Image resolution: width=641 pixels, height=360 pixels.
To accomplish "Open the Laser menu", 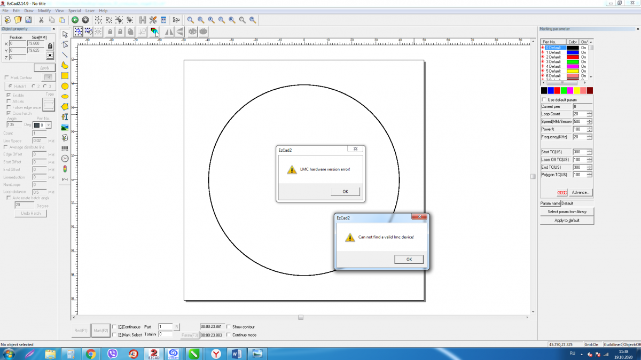I will tap(90, 11).
